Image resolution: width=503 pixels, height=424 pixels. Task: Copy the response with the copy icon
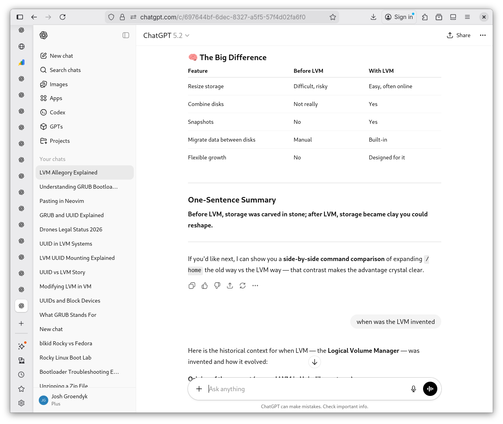tap(192, 286)
